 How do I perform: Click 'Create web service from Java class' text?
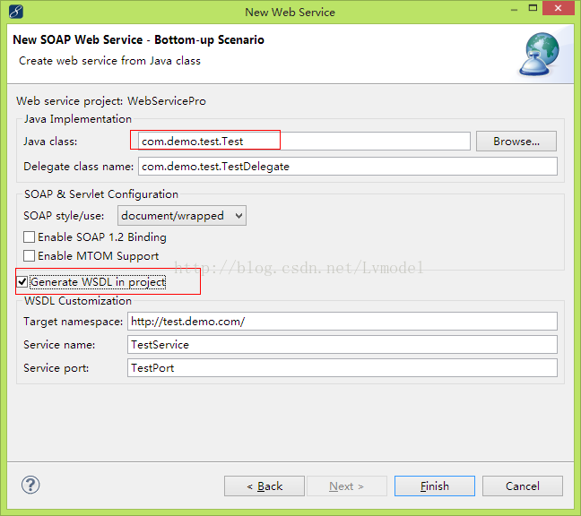point(109,61)
